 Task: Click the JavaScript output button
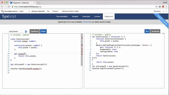(x=155, y=31)
